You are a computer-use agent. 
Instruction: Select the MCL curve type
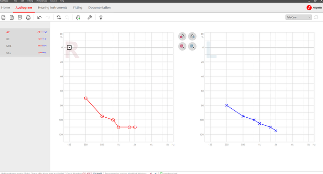(x=25, y=46)
